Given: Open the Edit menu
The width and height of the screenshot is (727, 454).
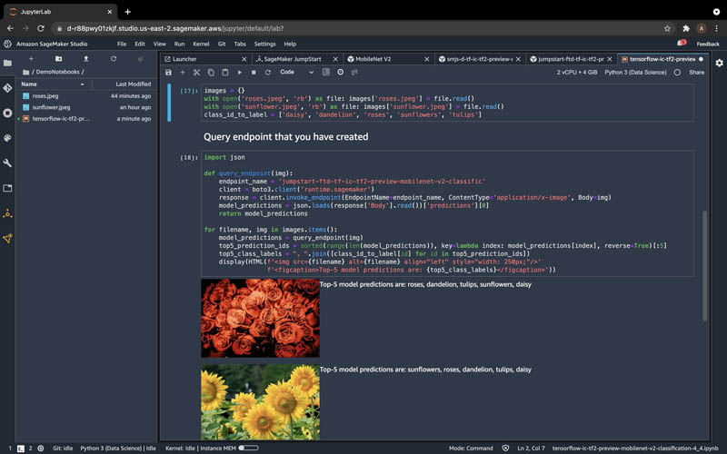Looking at the screenshot, I should pos(140,44).
